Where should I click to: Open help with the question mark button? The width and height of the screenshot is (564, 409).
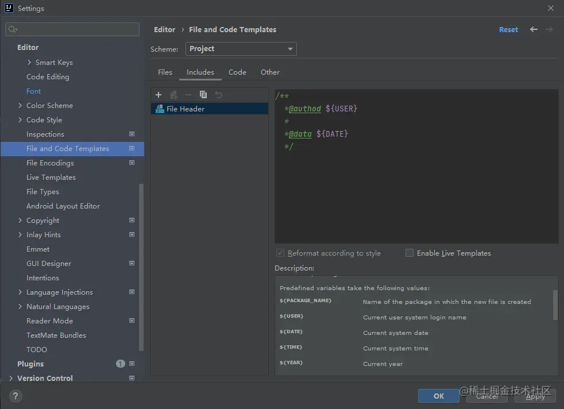pos(16,396)
